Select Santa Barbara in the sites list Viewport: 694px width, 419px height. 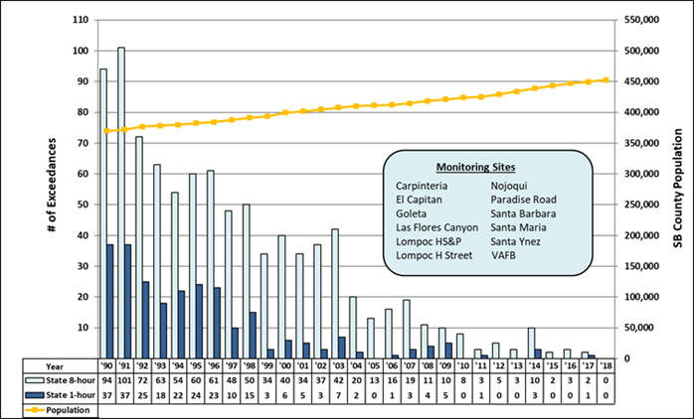[523, 212]
